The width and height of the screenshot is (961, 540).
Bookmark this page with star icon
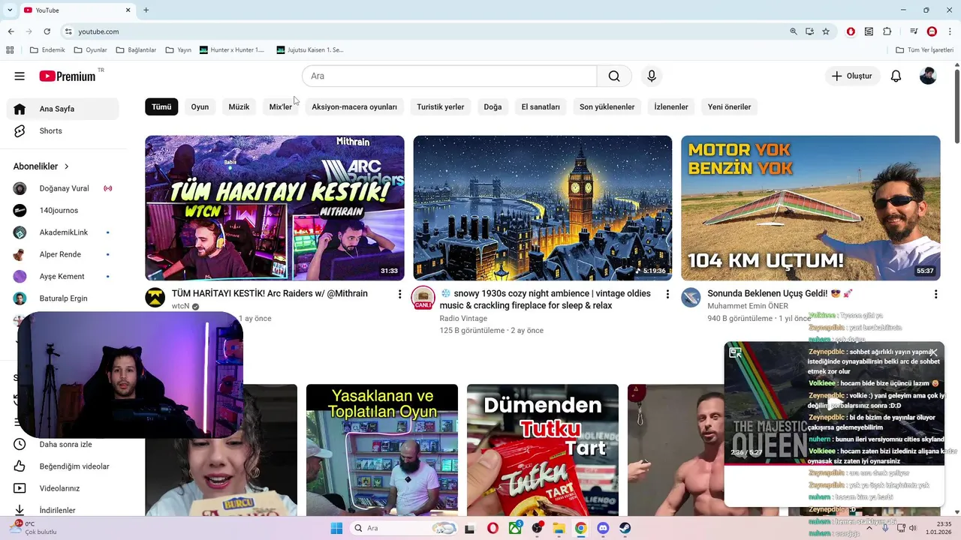click(826, 31)
